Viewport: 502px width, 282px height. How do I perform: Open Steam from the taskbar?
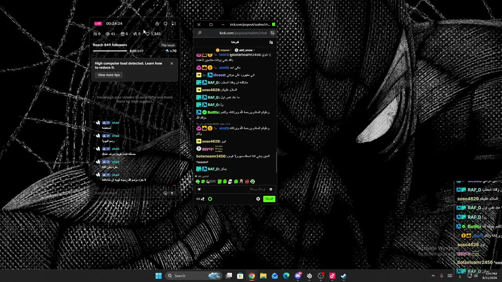click(x=344, y=276)
